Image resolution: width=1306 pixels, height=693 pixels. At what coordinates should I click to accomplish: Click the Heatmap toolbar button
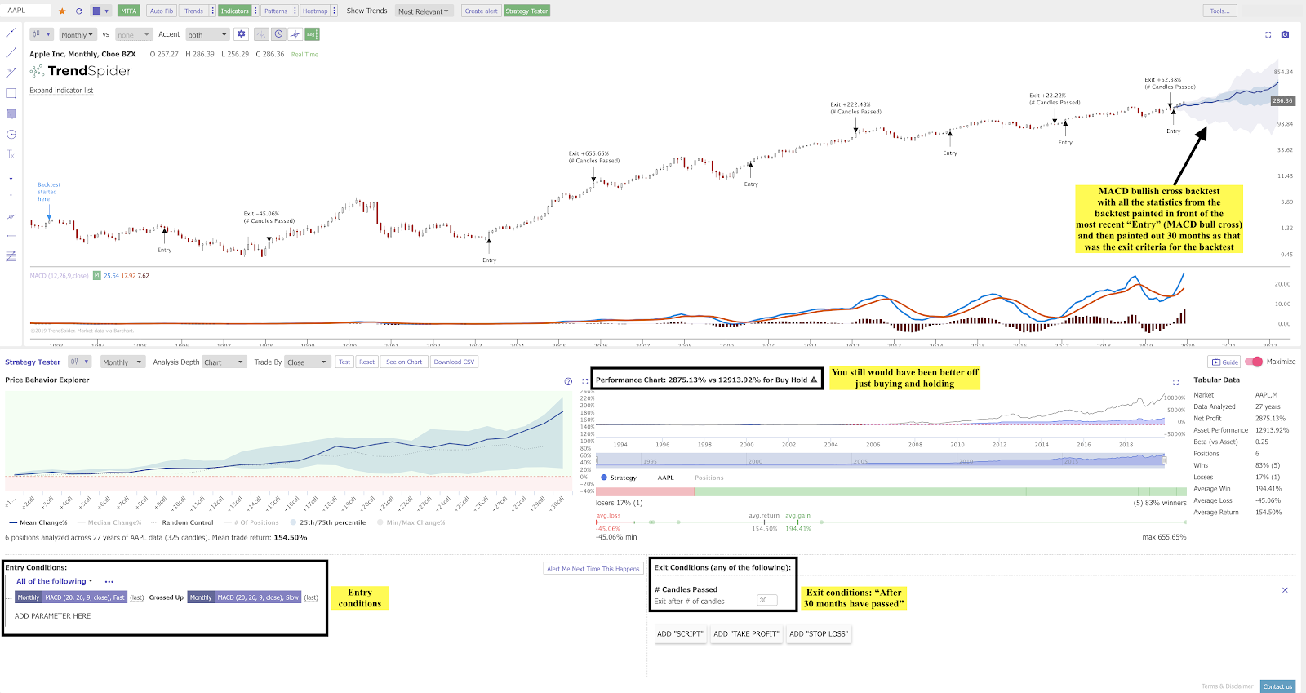point(315,11)
